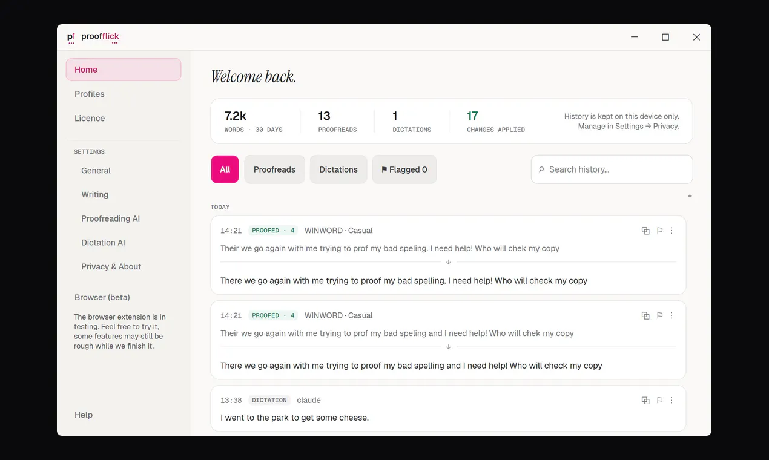Open more options for the claude dictation entry
The width and height of the screenshot is (769, 460).
pos(672,400)
